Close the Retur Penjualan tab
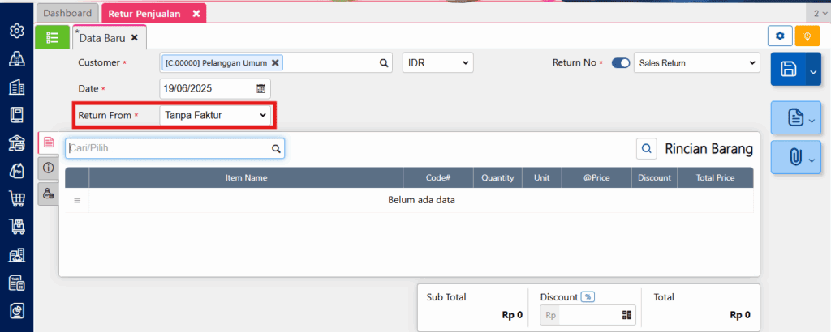The height and width of the screenshot is (332, 831). [x=196, y=14]
